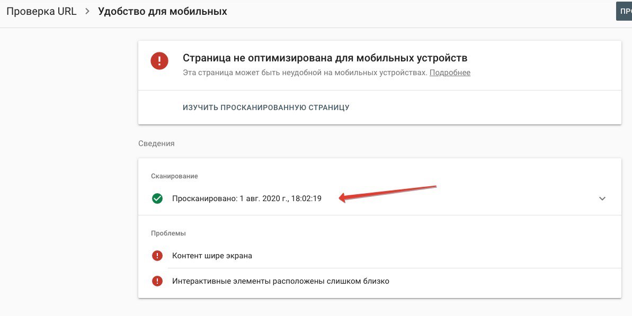
Task: Click error icon for Интерактивные элементы issue
Action: pyautogui.click(x=157, y=281)
